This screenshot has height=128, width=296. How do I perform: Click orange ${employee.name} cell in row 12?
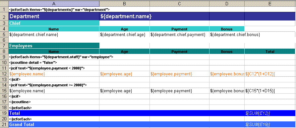pos(54,74)
